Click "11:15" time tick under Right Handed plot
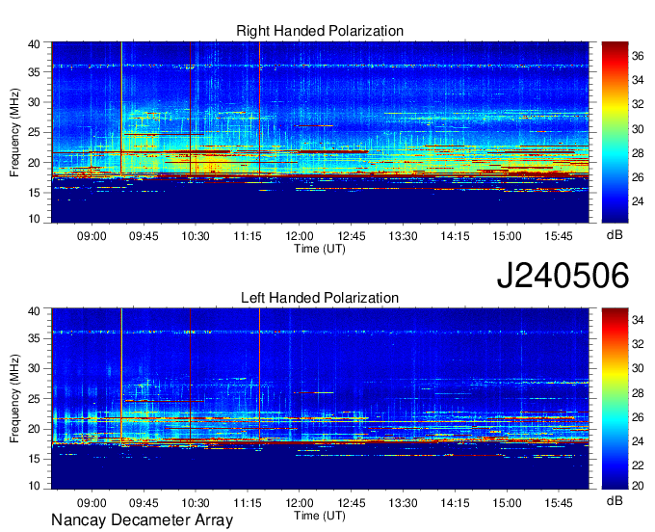The image size is (655, 532). (x=248, y=236)
